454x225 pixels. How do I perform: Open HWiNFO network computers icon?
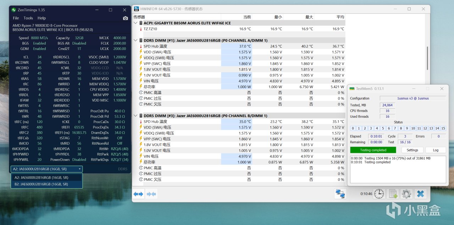pos(340,194)
